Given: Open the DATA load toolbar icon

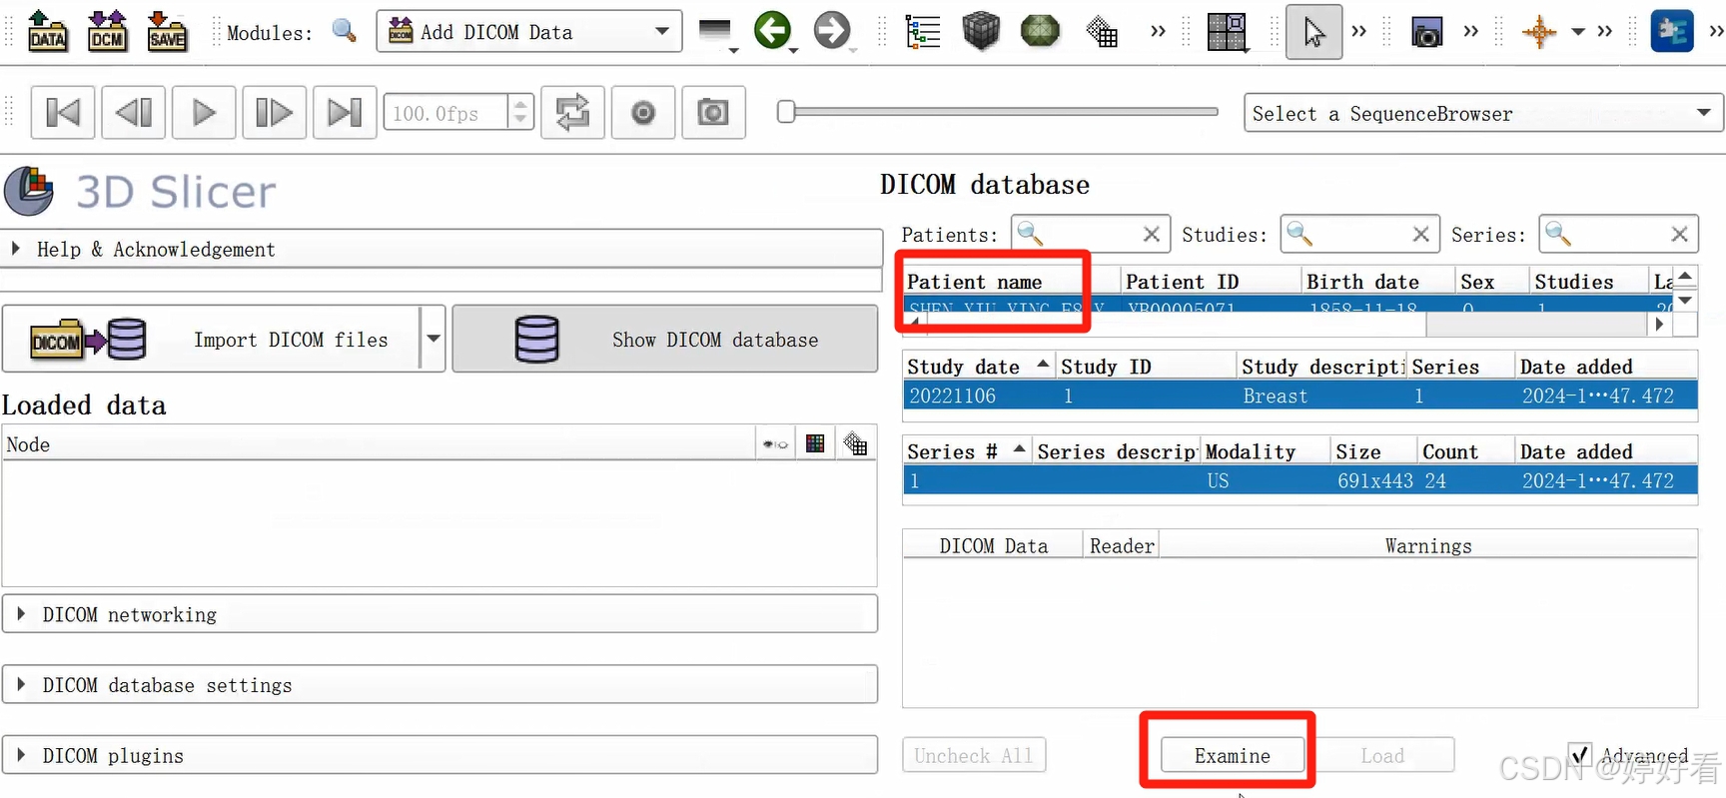Looking at the screenshot, I should pos(47,31).
